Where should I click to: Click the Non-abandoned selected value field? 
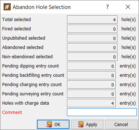coord(92,56)
